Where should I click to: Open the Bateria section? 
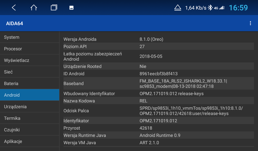pyautogui.click(x=30, y=83)
